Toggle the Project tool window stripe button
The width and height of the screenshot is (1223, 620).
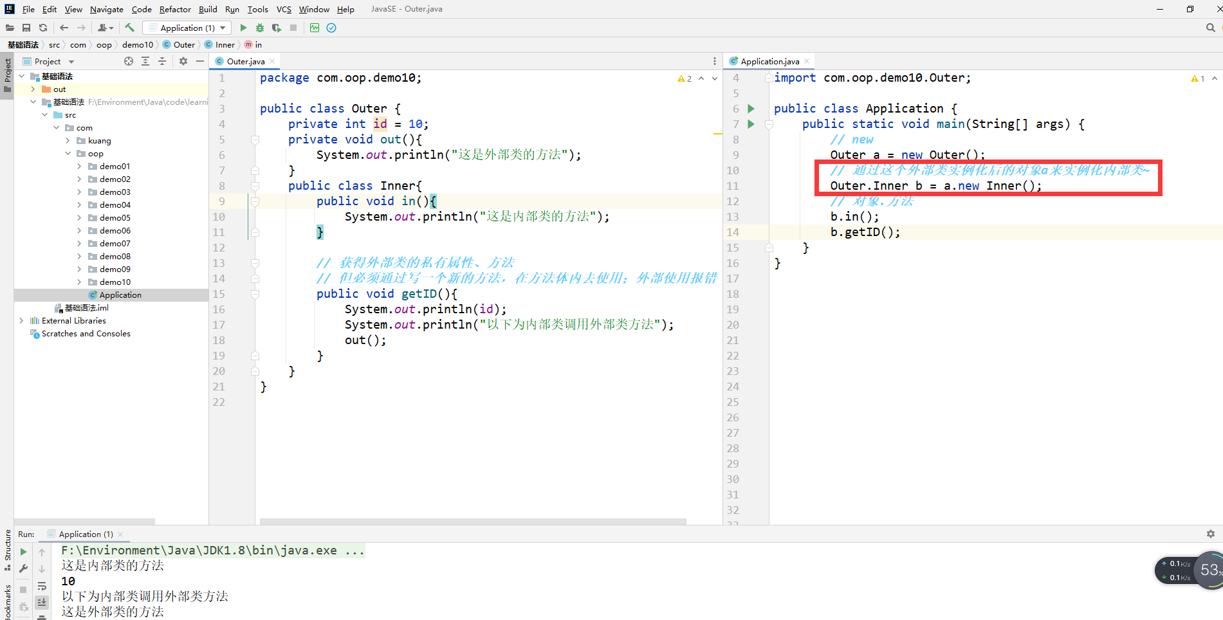[x=7, y=75]
